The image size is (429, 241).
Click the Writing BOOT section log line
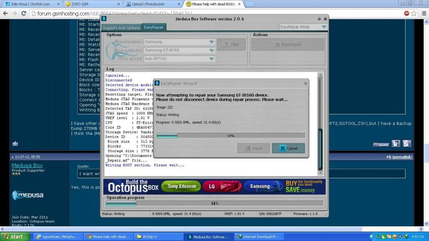click(x=145, y=165)
